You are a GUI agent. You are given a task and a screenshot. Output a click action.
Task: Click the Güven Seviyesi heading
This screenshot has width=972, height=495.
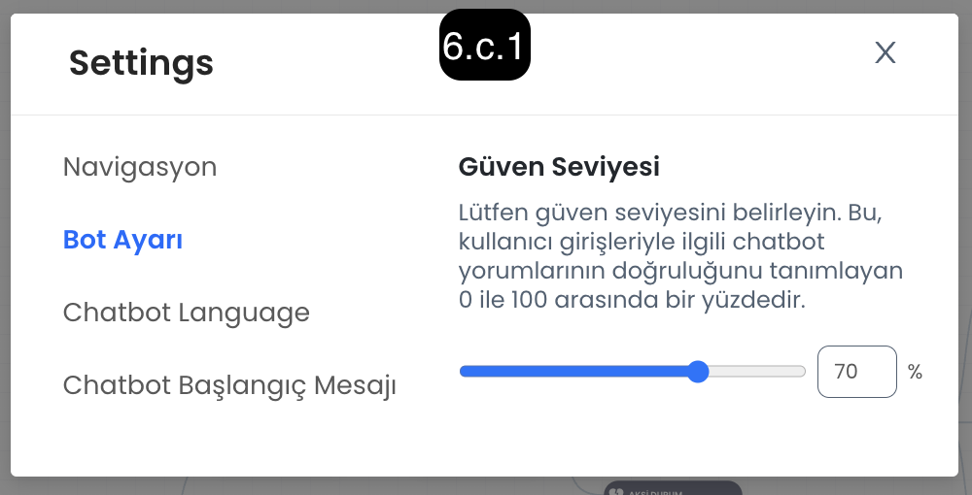pyautogui.click(x=559, y=166)
